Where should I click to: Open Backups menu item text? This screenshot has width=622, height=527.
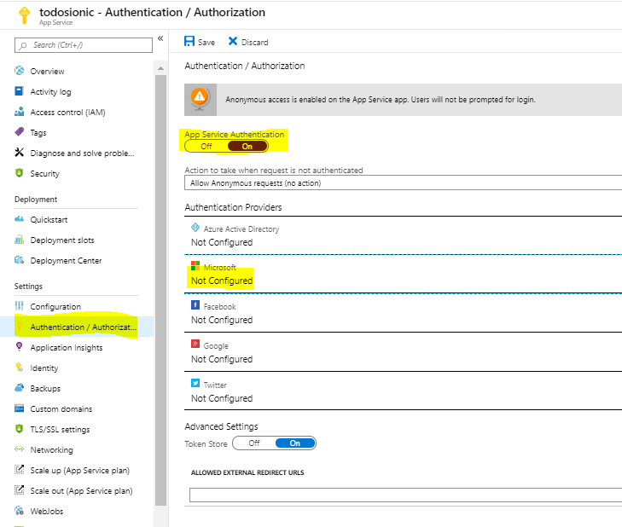coord(45,389)
